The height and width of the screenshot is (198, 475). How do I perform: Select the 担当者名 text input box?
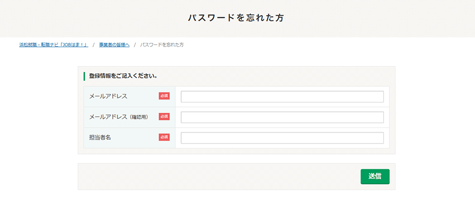point(282,138)
